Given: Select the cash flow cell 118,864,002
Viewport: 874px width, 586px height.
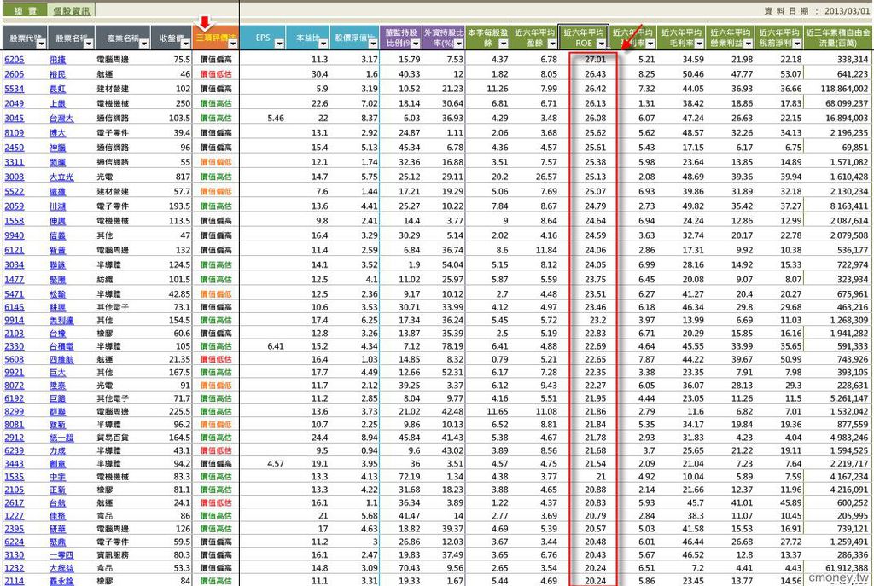Looking at the screenshot, I should click(x=844, y=89).
